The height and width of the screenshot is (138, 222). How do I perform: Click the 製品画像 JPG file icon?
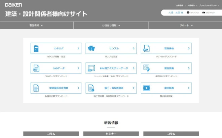coord(146,48)
